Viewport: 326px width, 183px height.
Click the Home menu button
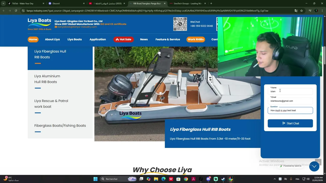(33, 39)
